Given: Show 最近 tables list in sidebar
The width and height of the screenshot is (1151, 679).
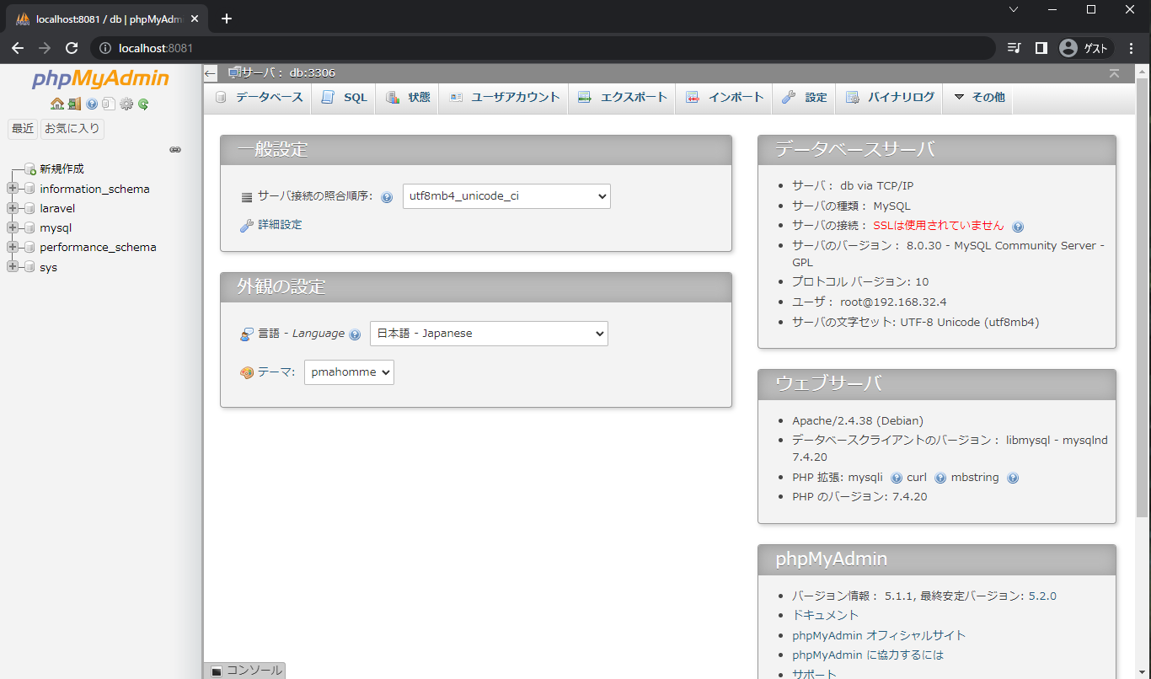Looking at the screenshot, I should (x=23, y=129).
